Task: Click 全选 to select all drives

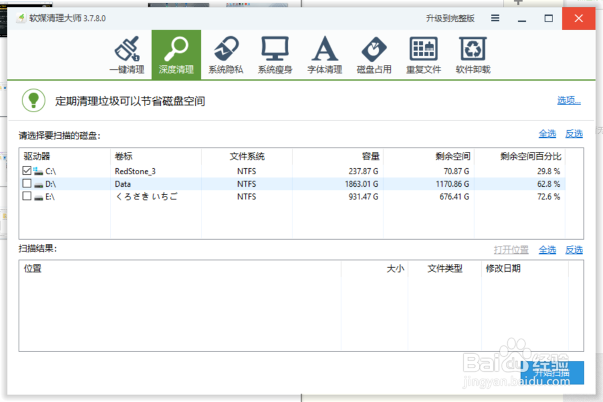Action: [x=547, y=134]
